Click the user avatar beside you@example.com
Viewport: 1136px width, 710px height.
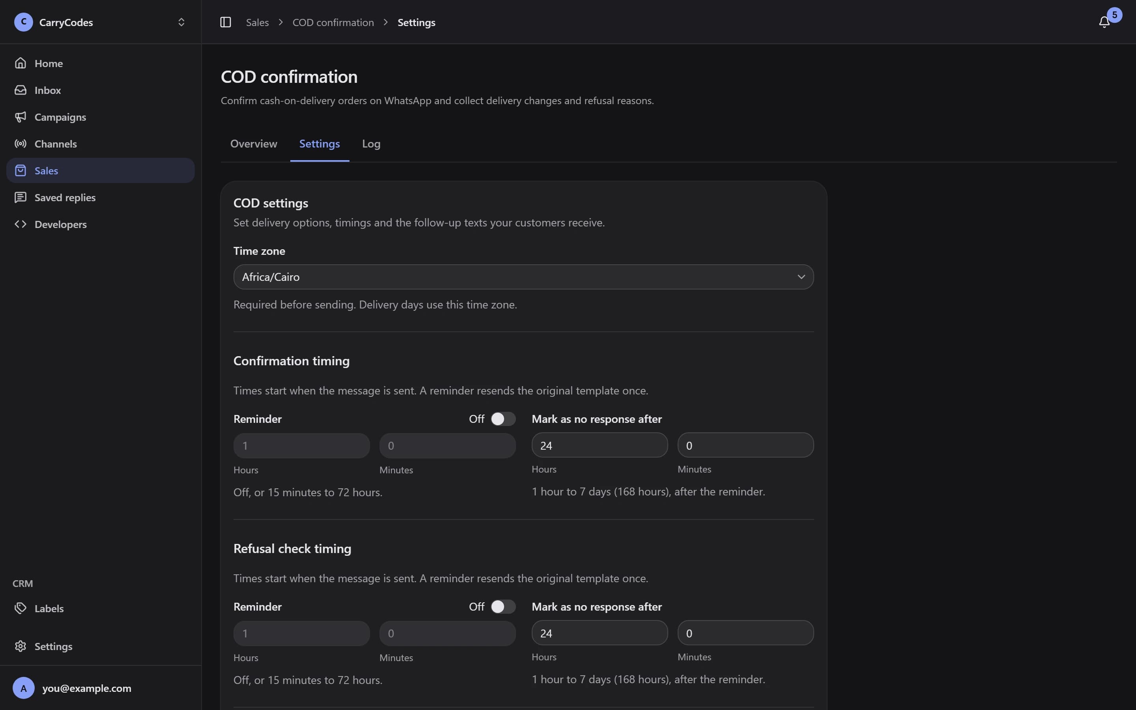click(24, 688)
